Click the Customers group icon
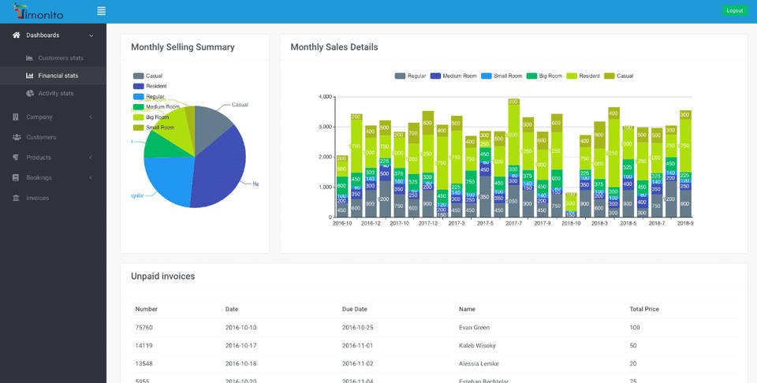 tap(17, 137)
